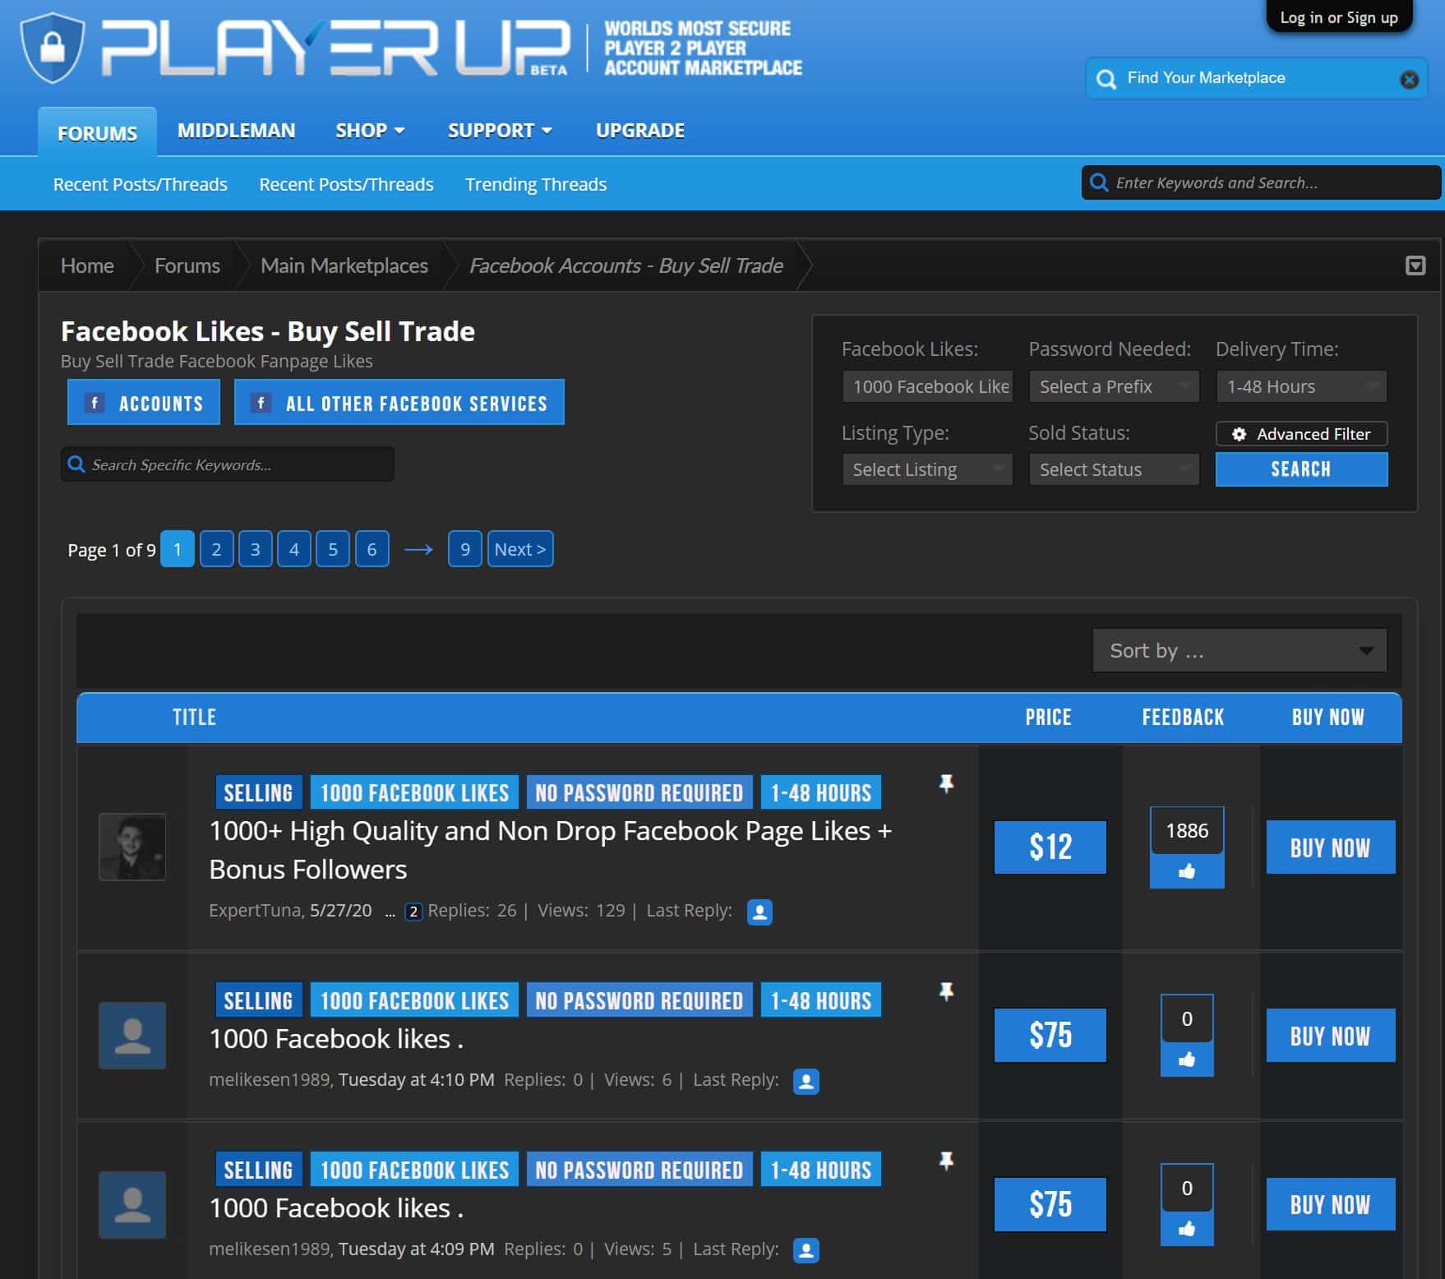The width and height of the screenshot is (1445, 1279).
Task: Go to page 3 of listings
Action: [x=255, y=549]
